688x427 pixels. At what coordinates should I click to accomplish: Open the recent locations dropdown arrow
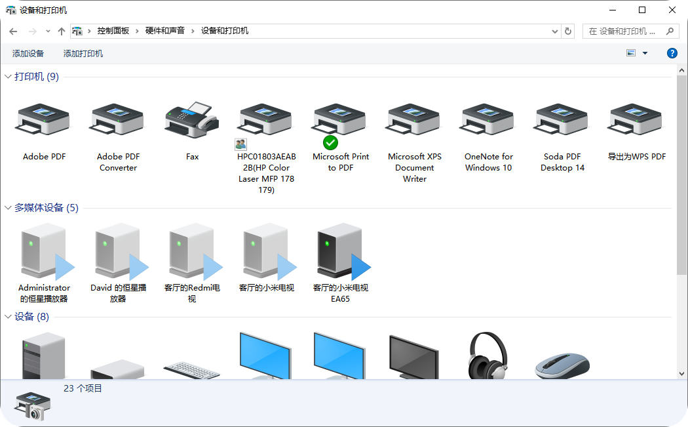(x=48, y=31)
